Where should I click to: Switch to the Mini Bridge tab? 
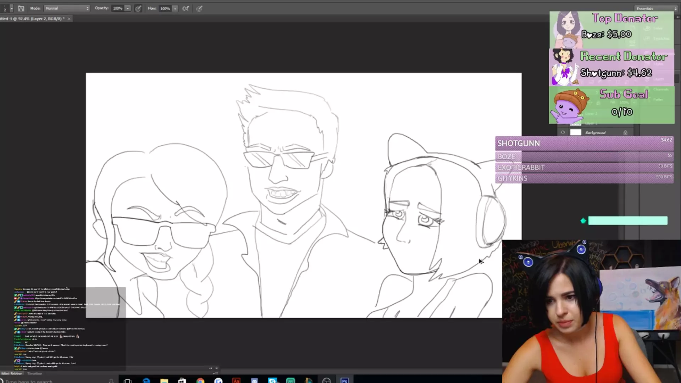click(11, 373)
